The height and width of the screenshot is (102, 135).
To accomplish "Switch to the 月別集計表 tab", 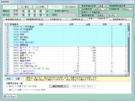I will tap(77, 19).
